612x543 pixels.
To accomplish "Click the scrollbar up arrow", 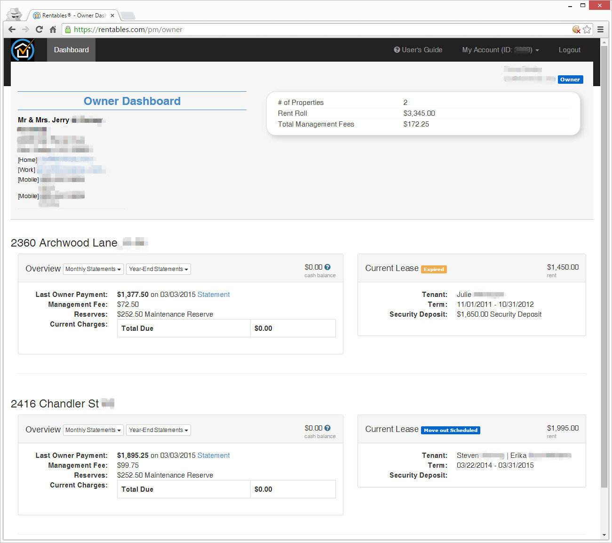I will click(604, 42).
